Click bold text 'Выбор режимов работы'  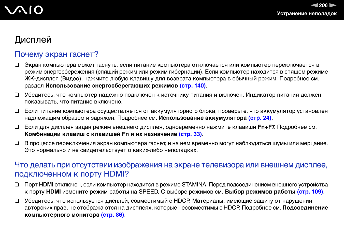coord(260,192)
